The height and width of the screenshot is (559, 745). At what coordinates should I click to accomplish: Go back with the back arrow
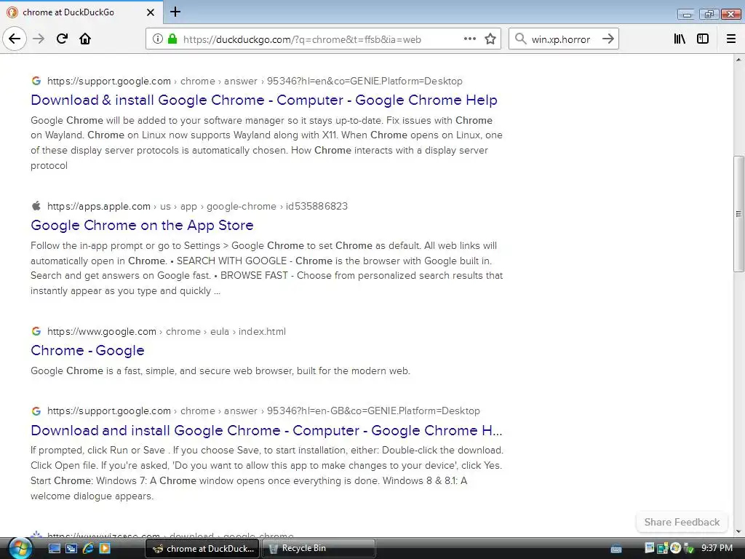(x=15, y=39)
